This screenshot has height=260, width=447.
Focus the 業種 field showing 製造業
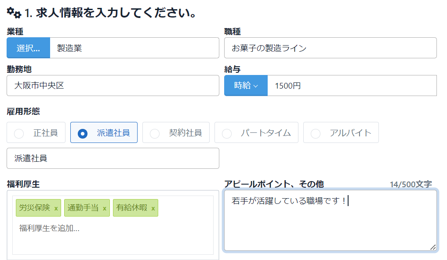click(x=134, y=48)
